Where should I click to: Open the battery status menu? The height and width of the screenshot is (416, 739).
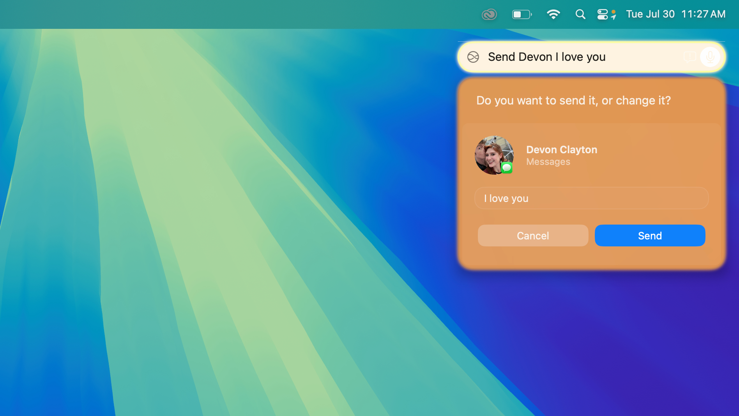pos(522,14)
